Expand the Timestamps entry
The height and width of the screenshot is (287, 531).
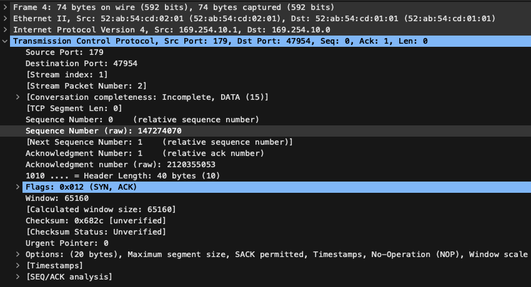coord(17,265)
